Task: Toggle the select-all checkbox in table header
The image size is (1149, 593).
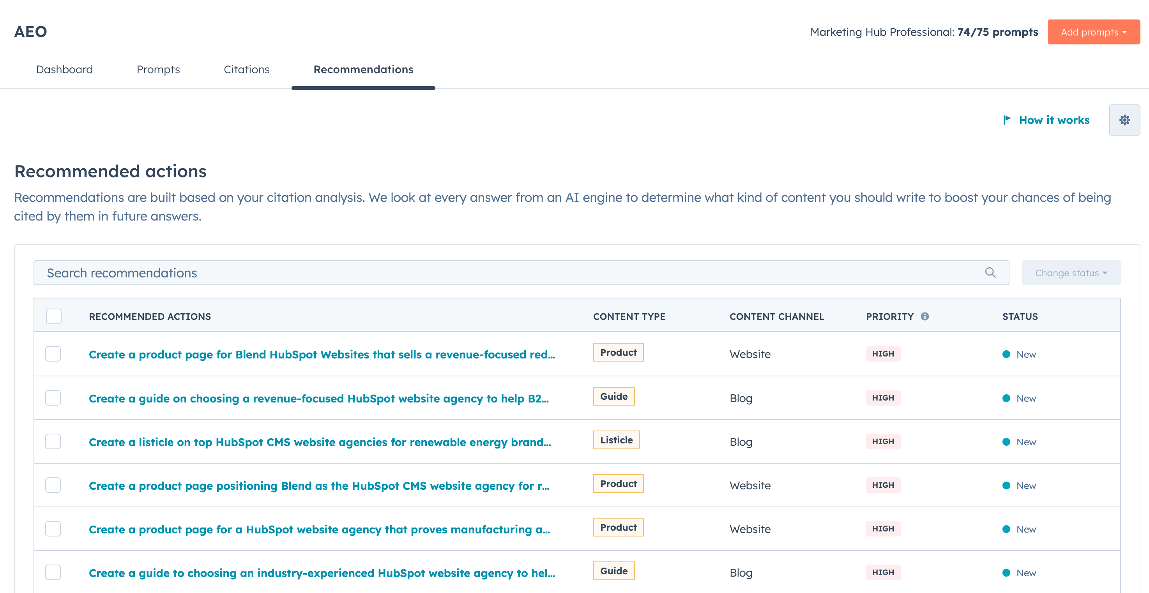Action: (x=53, y=316)
